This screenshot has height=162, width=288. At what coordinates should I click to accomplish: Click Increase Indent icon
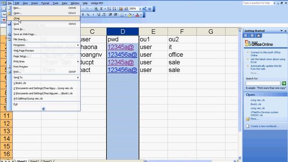pos(116,14)
